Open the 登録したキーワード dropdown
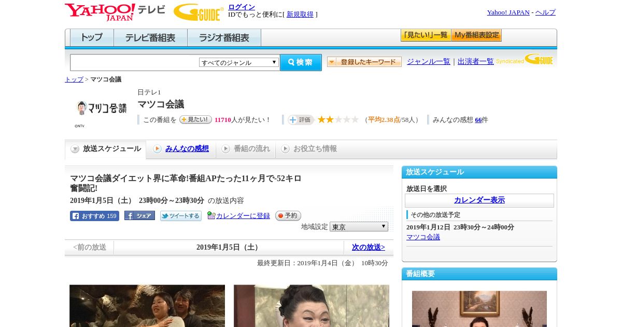Viewport: 622px width, 327px height. click(364, 62)
